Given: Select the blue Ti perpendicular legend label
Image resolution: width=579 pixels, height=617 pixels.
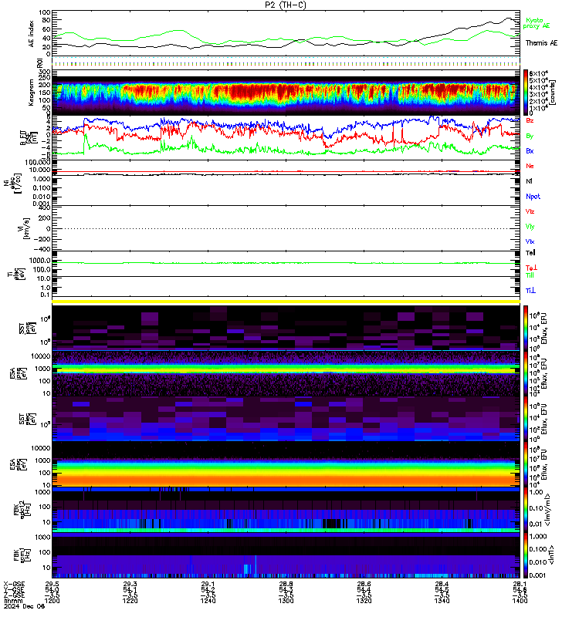Looking at the screenshot, I should pyautogui.click(x=530, y=291).
